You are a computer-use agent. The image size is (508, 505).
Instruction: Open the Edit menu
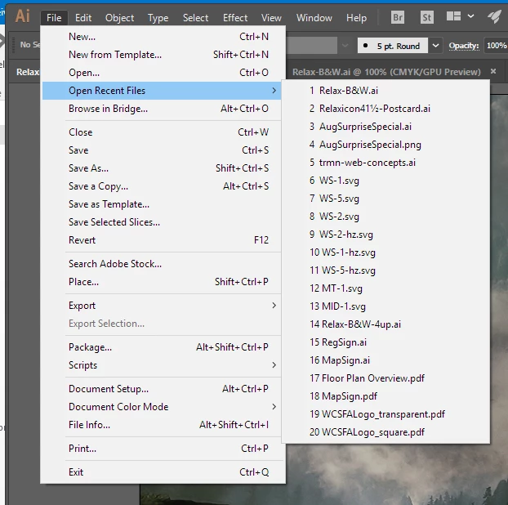click(x=83, y=18)
